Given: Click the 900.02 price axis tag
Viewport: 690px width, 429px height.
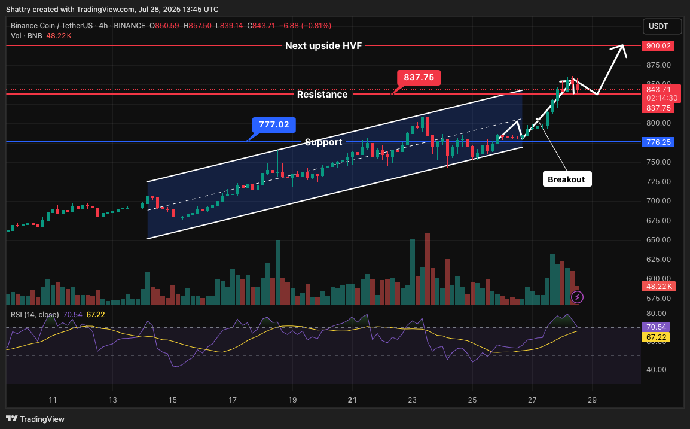Looking at the screenshot, I should 658,46.
